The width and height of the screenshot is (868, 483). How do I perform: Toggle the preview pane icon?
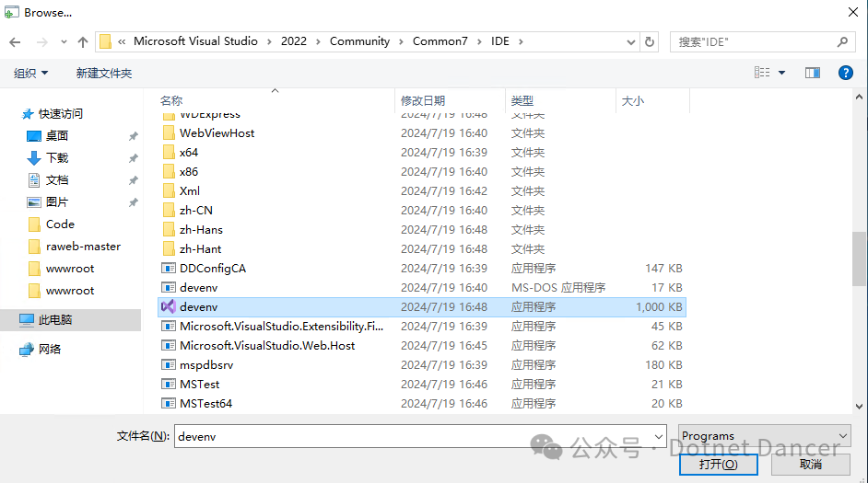point(812,73)
